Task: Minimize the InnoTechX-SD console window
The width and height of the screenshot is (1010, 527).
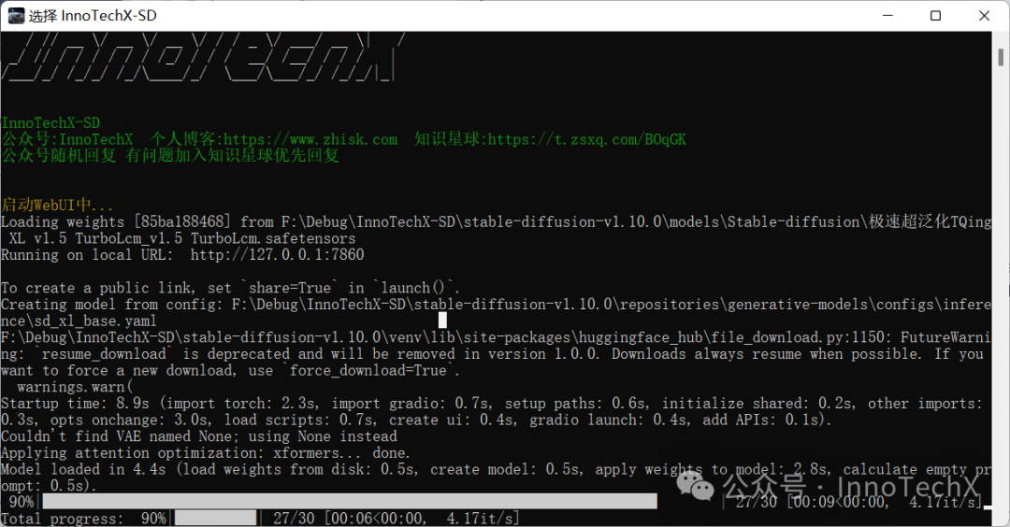Action: pos(887,16)
